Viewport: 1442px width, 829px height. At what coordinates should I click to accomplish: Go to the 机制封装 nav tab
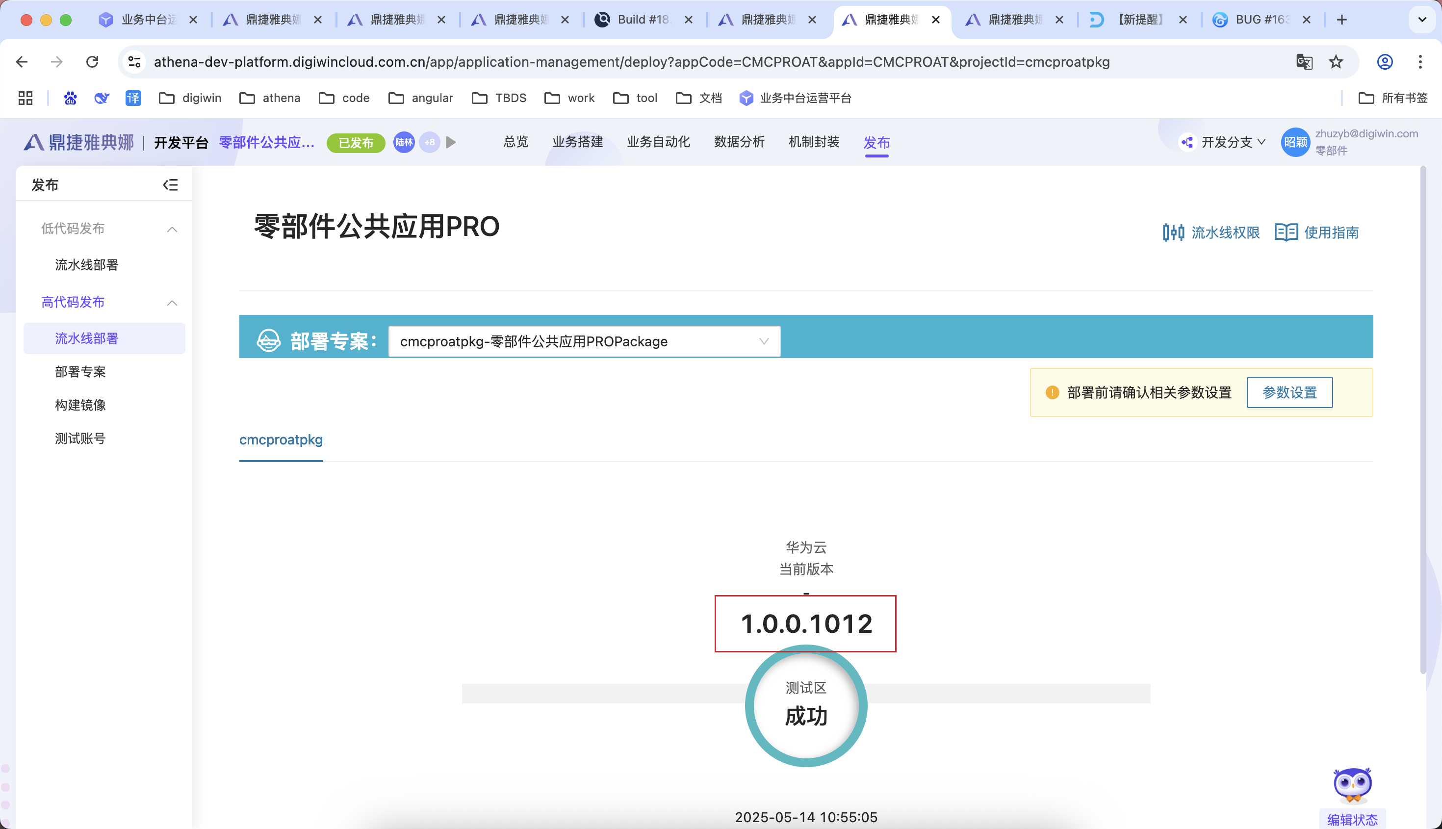[814, 142]
